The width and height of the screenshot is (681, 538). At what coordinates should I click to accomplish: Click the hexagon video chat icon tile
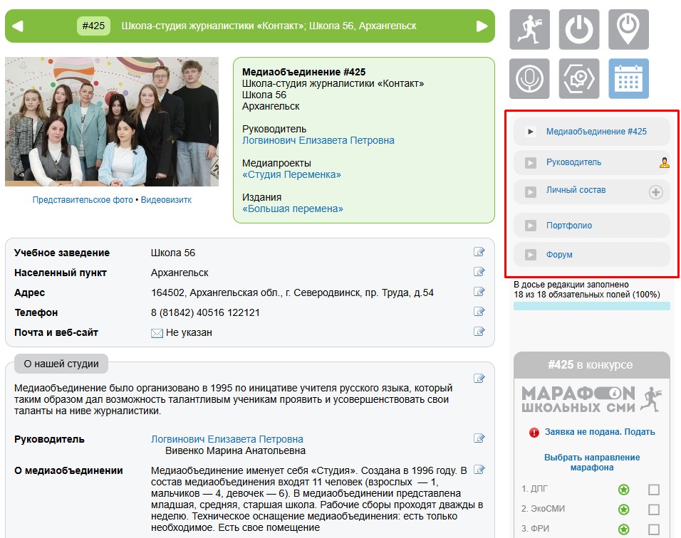[579, 78]
